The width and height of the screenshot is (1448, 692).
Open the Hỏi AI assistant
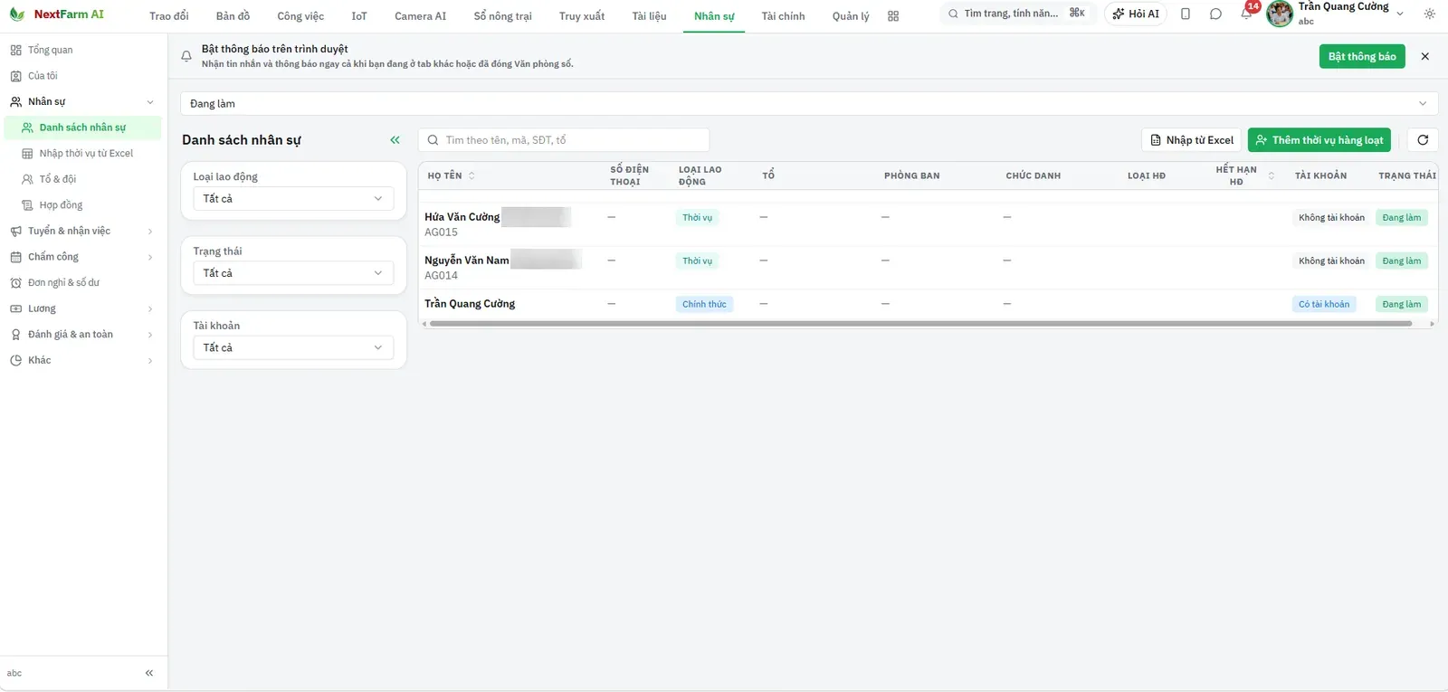[x=1136, y=14]
